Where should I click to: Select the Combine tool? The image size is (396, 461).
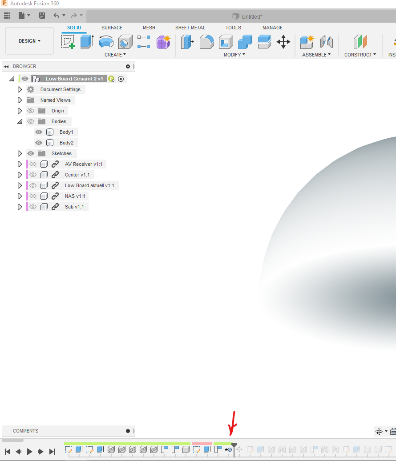pos(245,41)
